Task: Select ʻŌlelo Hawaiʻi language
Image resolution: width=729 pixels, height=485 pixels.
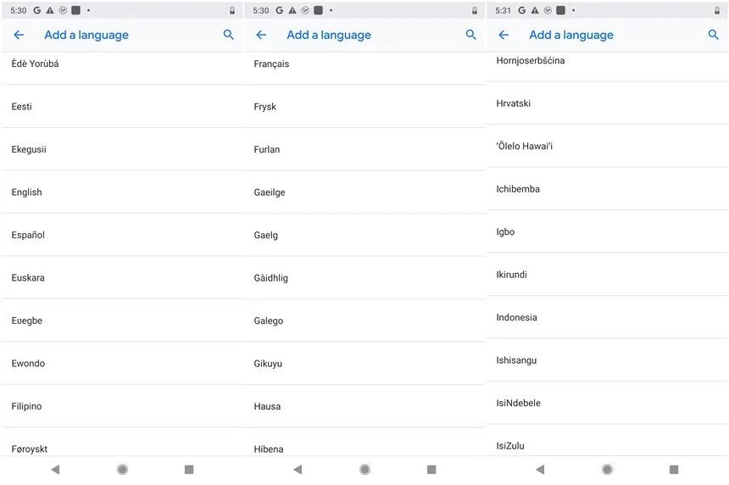Action: (607, 146)
